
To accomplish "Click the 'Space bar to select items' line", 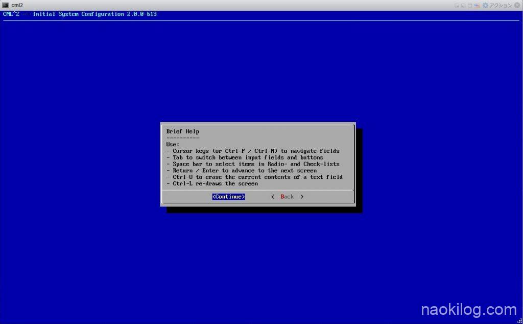I will pos(253,164).
